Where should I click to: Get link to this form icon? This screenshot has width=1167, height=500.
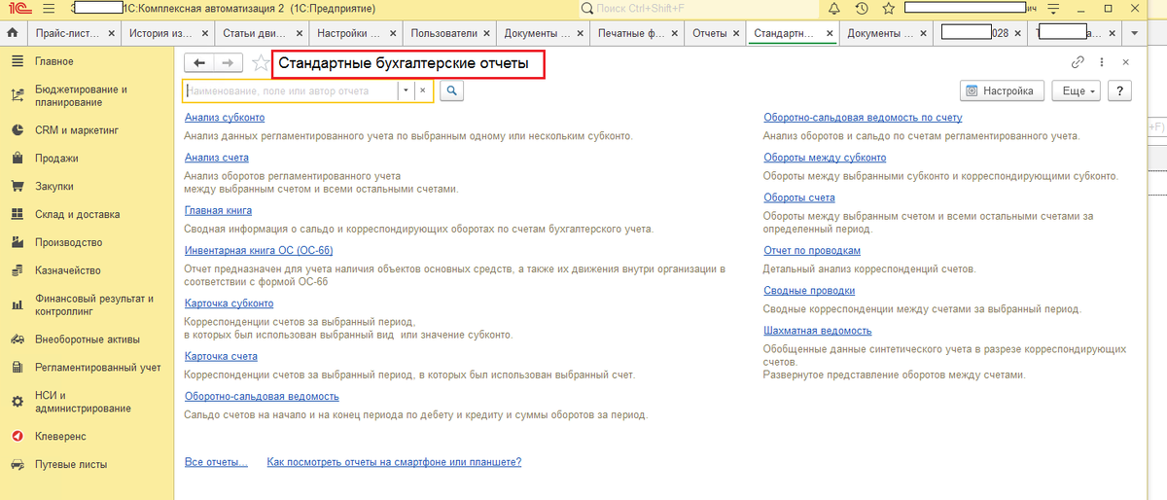pyautogui.click(x=1078, y=62)
